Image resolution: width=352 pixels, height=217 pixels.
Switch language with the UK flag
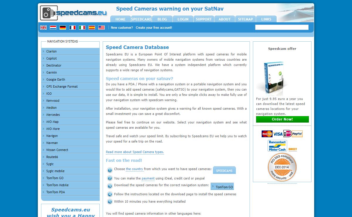coord(43,28)
